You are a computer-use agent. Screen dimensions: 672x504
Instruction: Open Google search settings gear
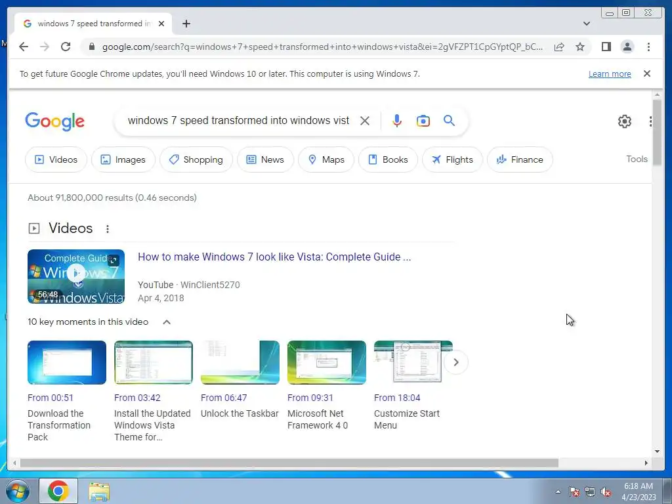pyautogui.click(x=625, y=121)
